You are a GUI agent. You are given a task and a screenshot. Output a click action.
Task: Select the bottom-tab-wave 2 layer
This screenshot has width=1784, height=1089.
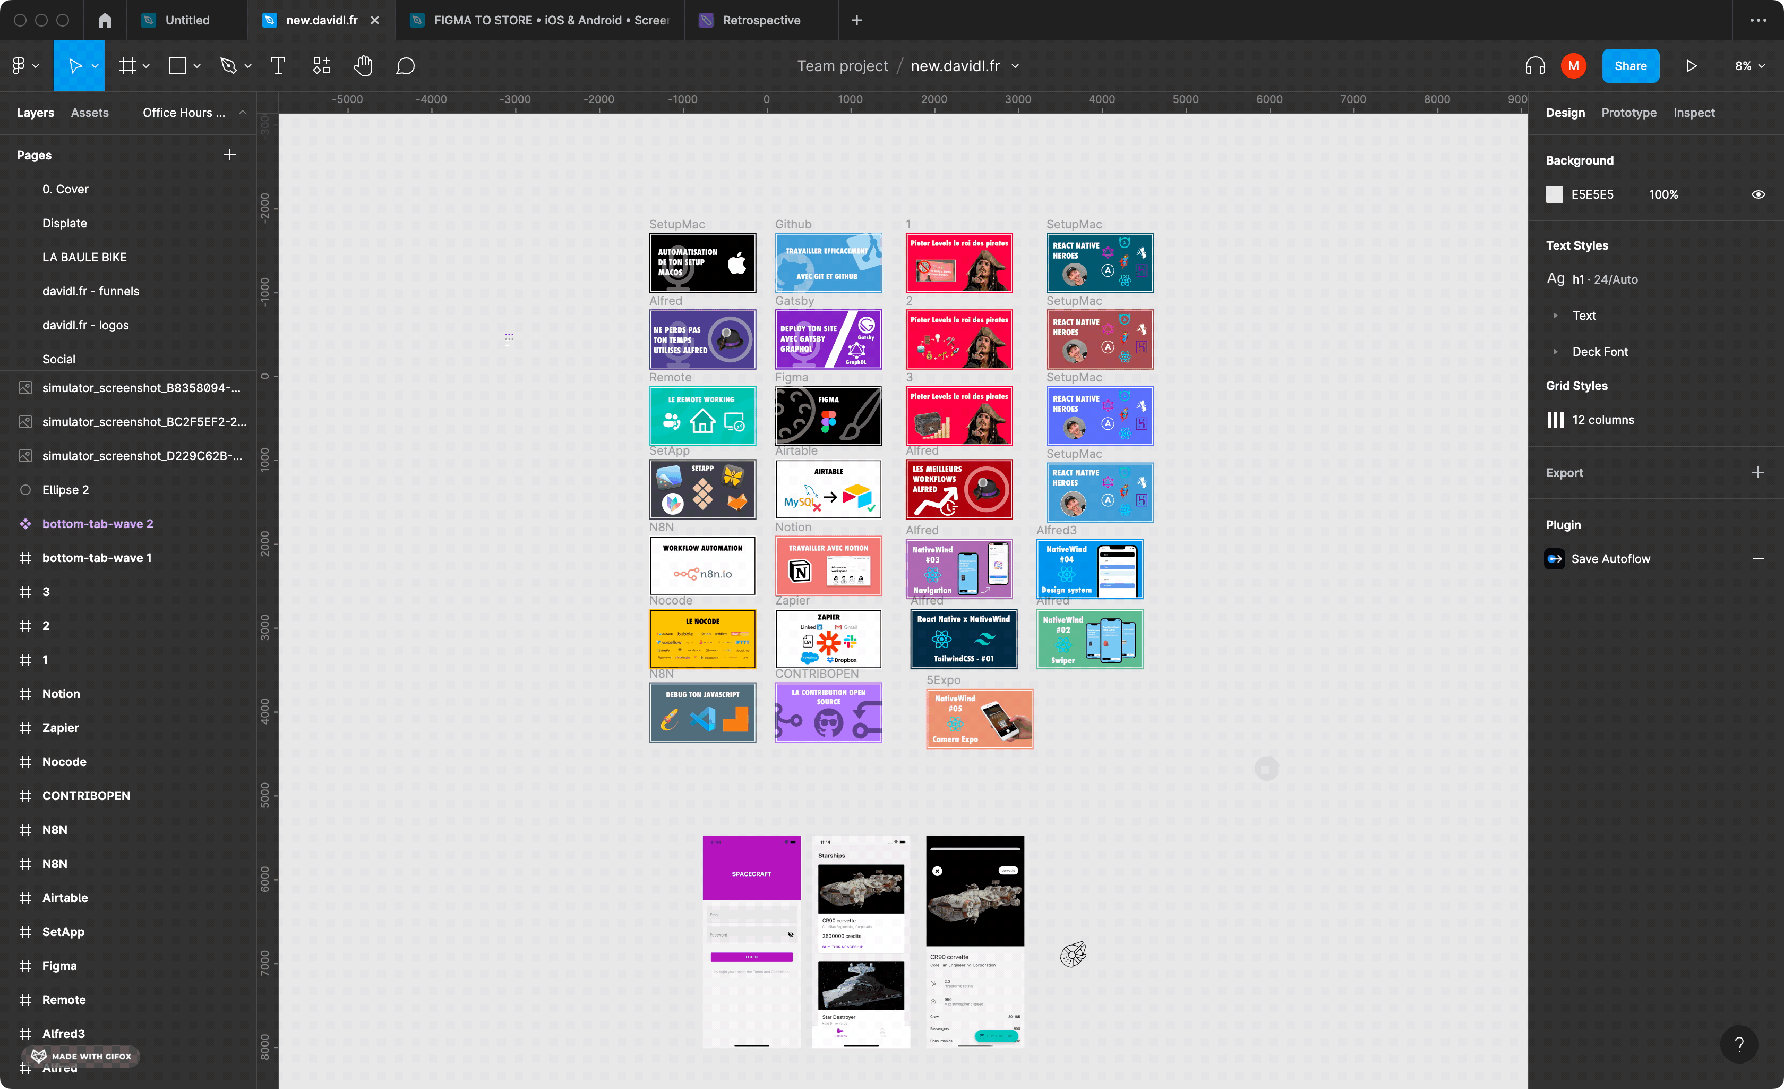point(98,524)
